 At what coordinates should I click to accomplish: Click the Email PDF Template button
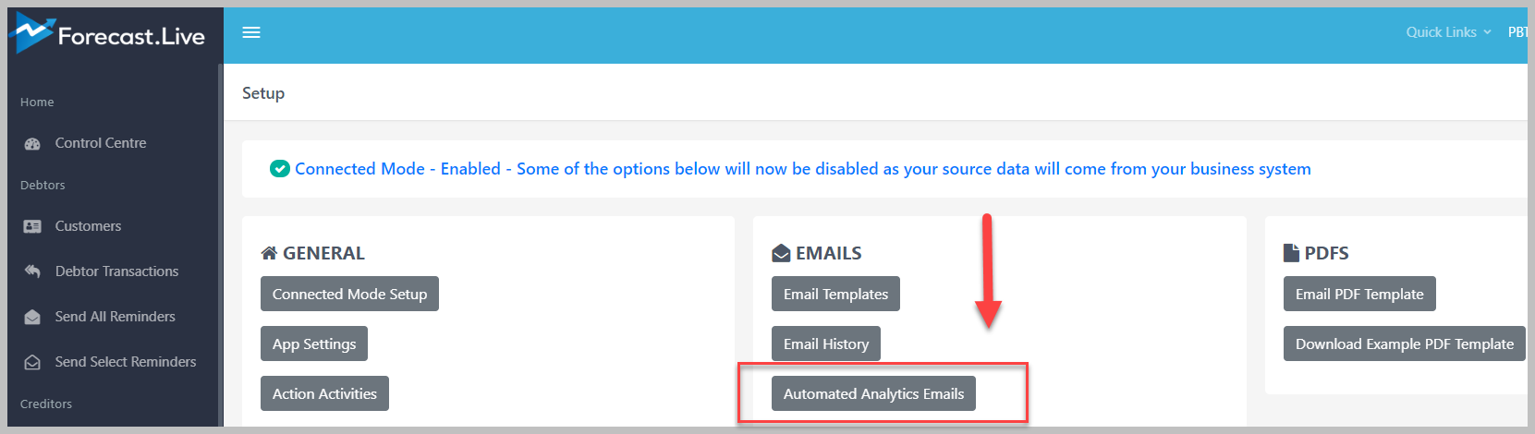(1359, 294)
